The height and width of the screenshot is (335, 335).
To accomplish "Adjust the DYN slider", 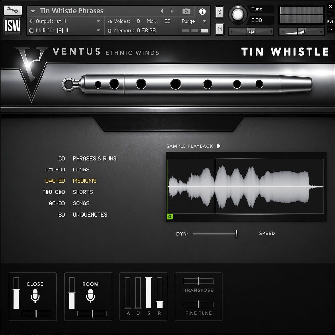I will pyautogui.click(x=215, y=234).
